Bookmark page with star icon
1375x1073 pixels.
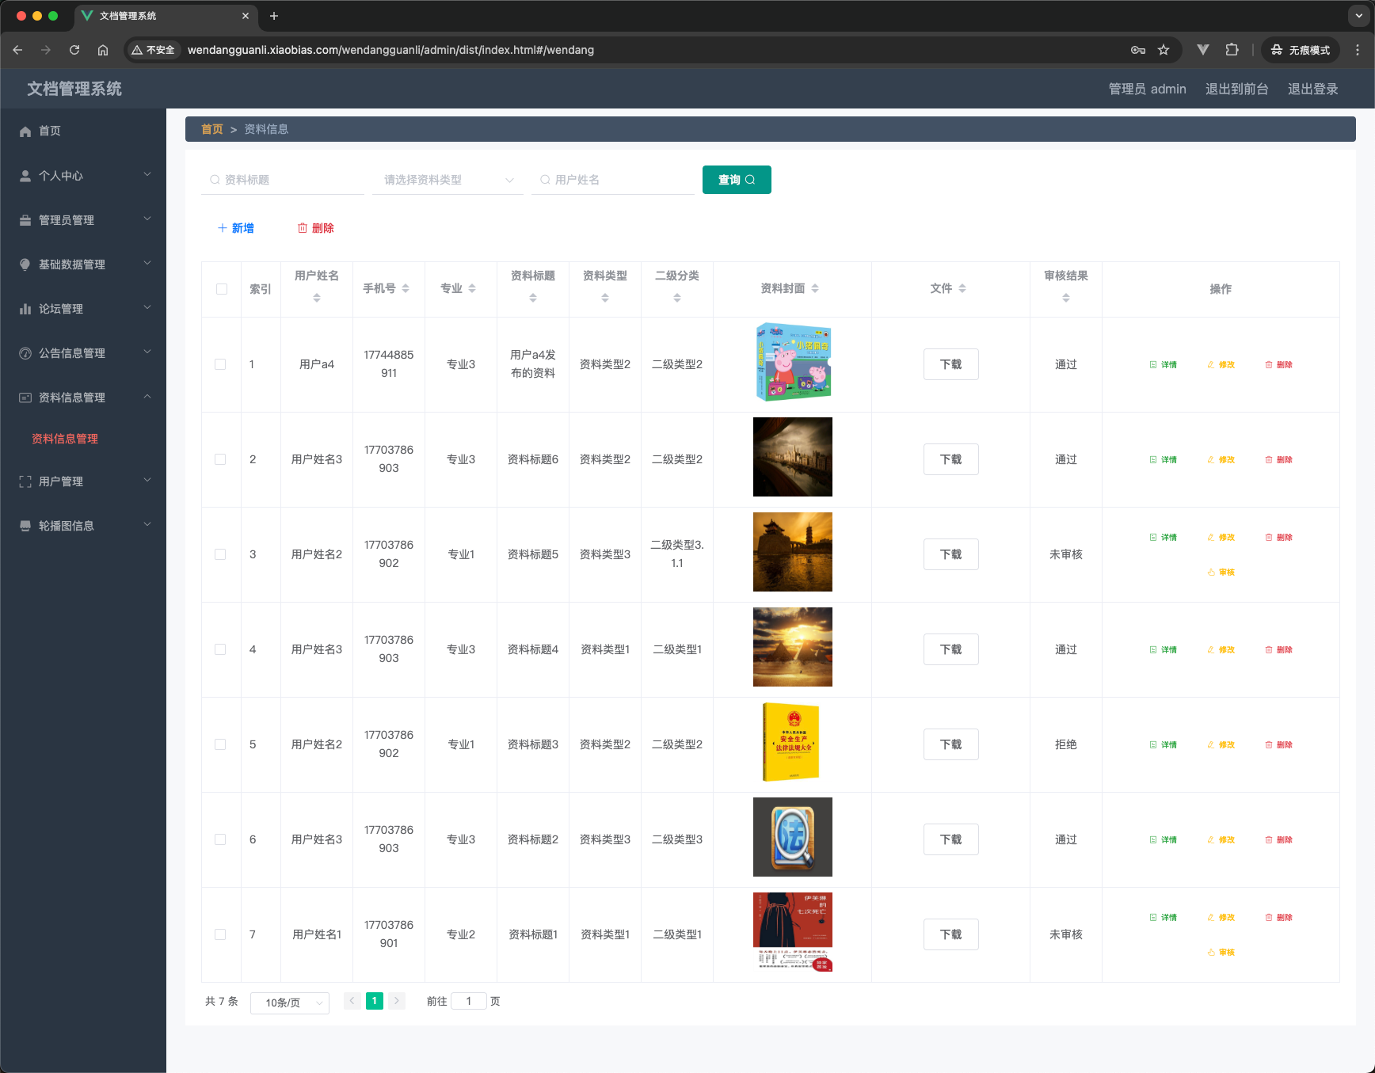[x=1164, y=50]
